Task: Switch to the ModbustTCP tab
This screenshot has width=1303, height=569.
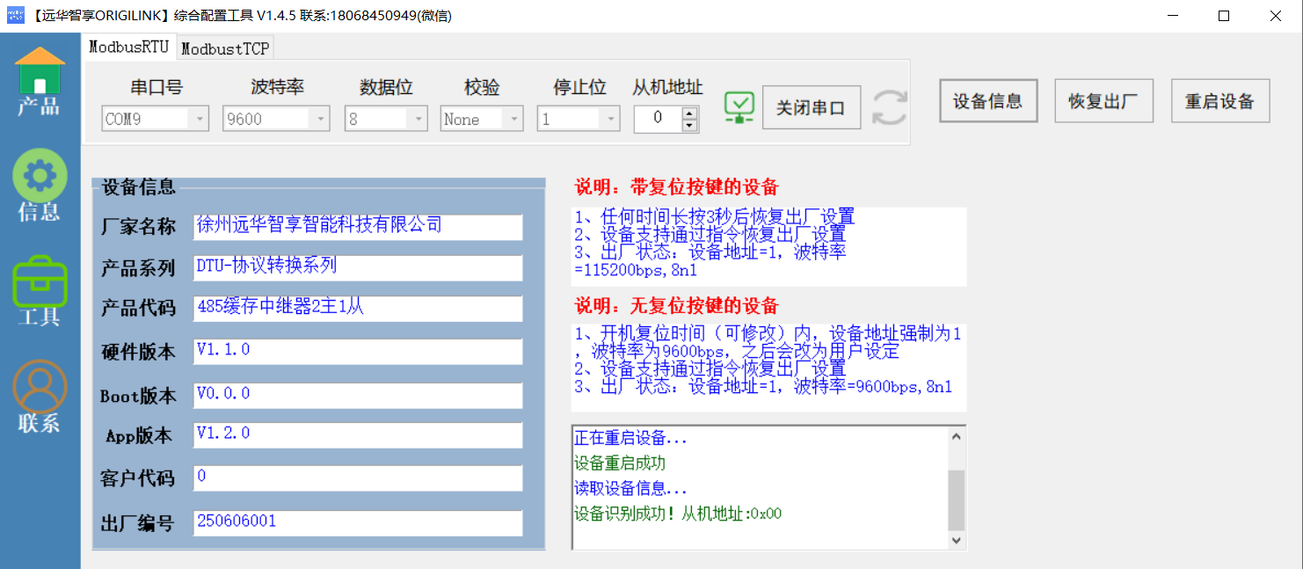Action: [x=225, y=48]
